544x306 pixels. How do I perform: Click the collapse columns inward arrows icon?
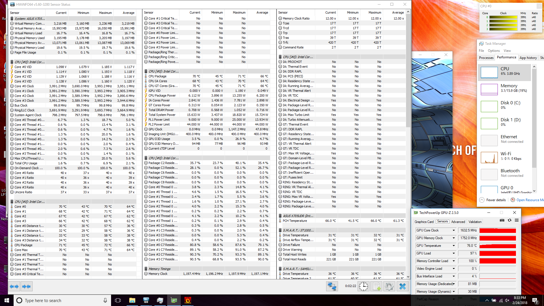click(x=26, y=286)
